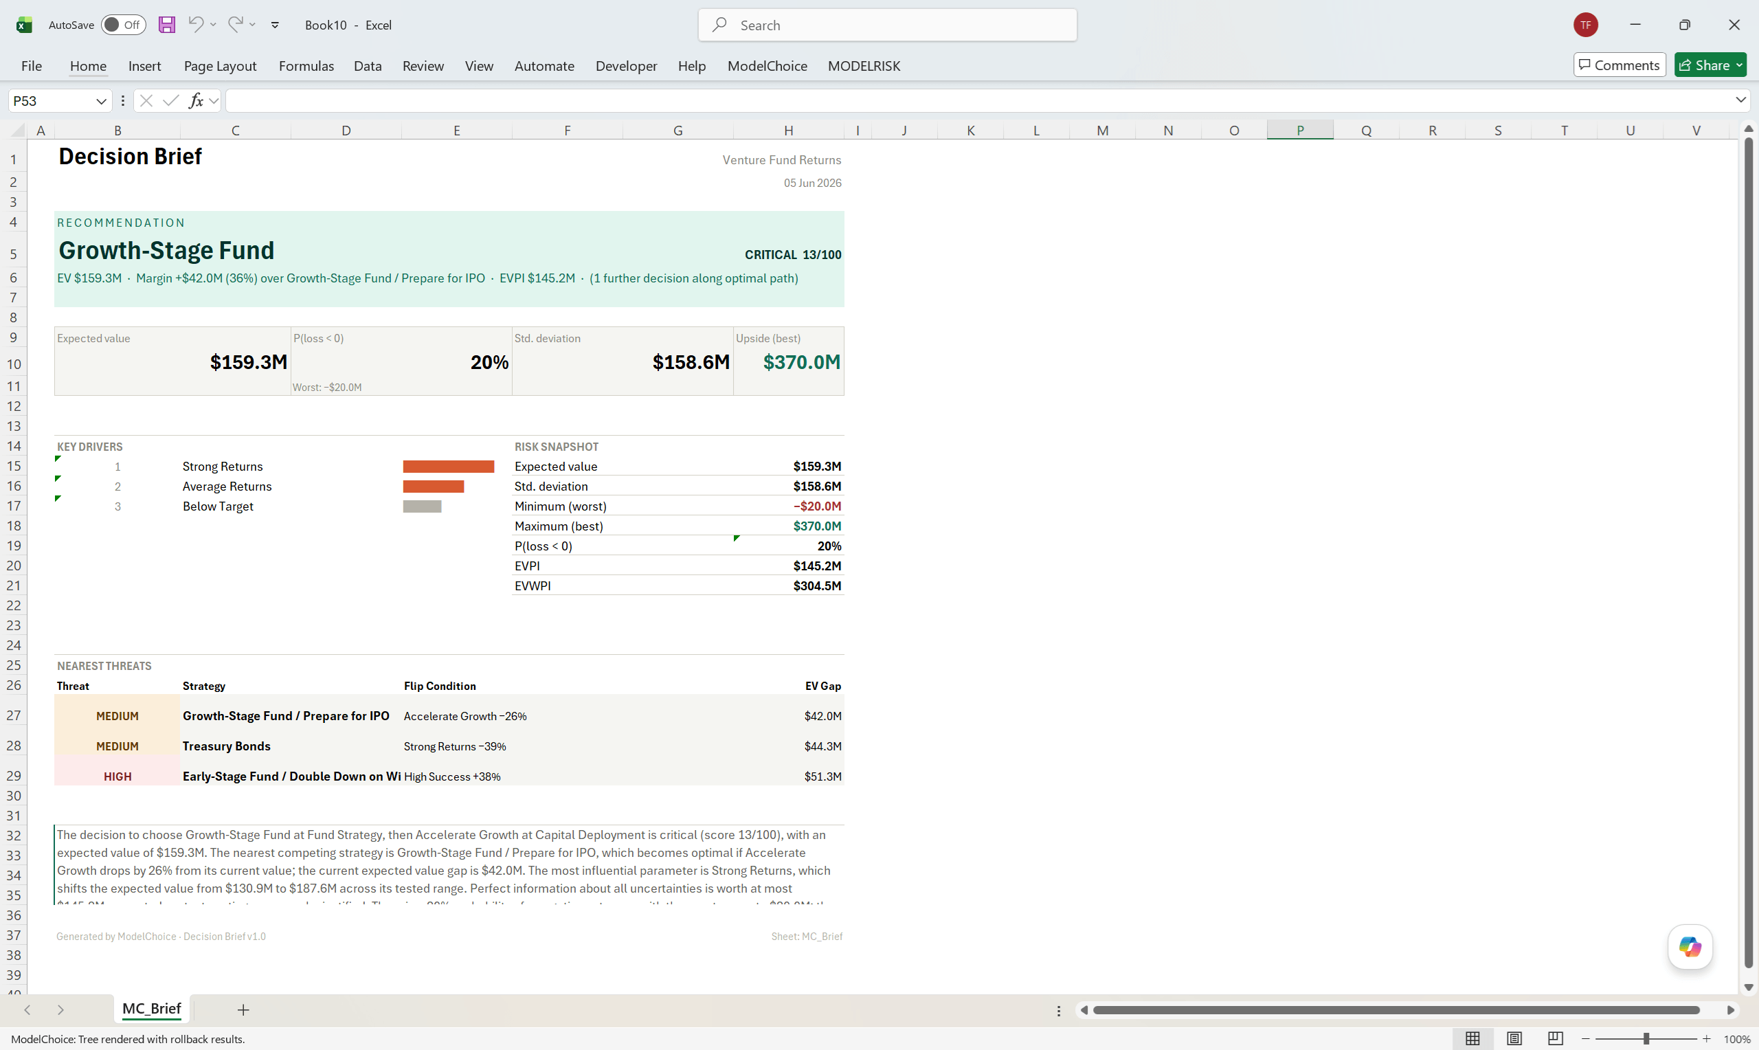The height and width of the screenshot is (1050, 1759).
Task: Click the gray Below Target bar
Action: point(423,506)
